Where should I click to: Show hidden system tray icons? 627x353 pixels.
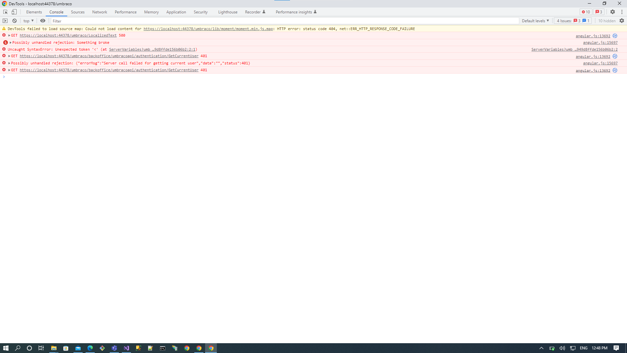[x=541, y=348]
